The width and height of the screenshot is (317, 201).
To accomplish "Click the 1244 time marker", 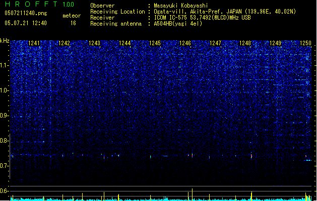I will 125,43.
